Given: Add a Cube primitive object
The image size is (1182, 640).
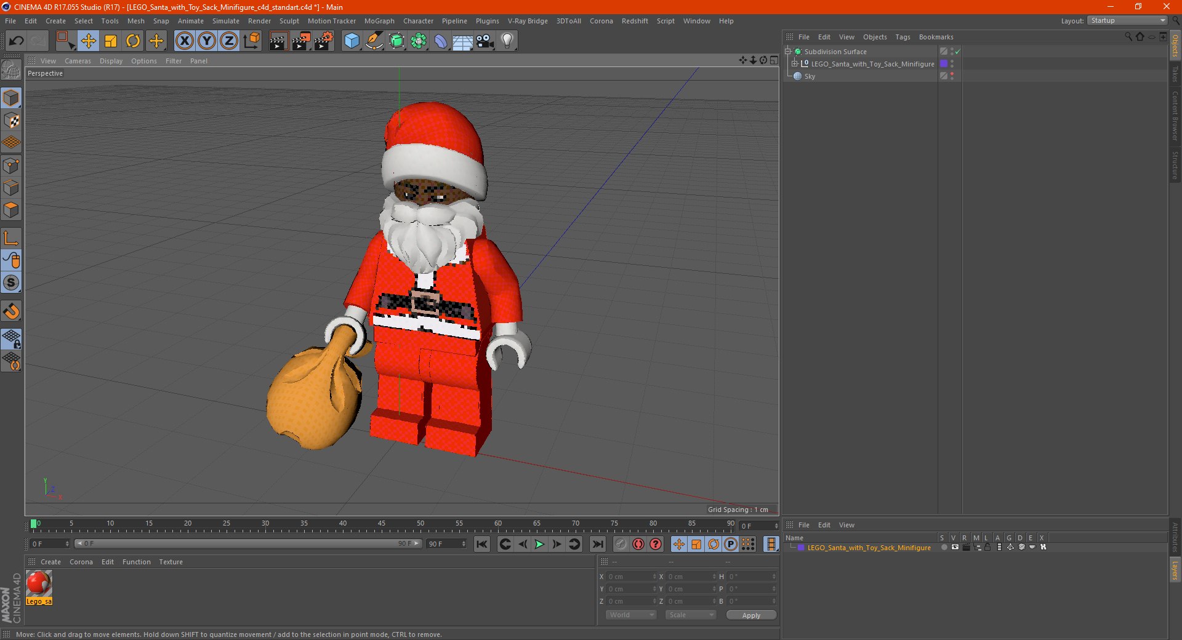Looking at the screenshot, I should [x=352, y=41].
